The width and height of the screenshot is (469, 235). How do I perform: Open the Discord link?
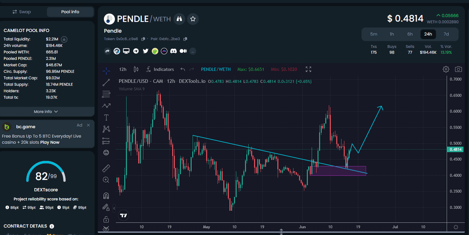174,51
